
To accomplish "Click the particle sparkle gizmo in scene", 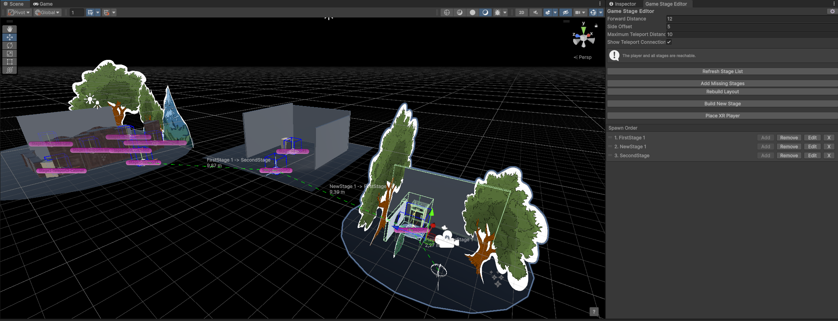I will (x=497, y=278).
